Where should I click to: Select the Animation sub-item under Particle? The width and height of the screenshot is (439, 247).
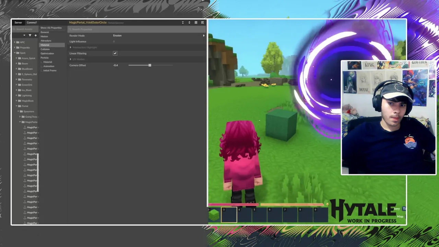tap(49, 66)
